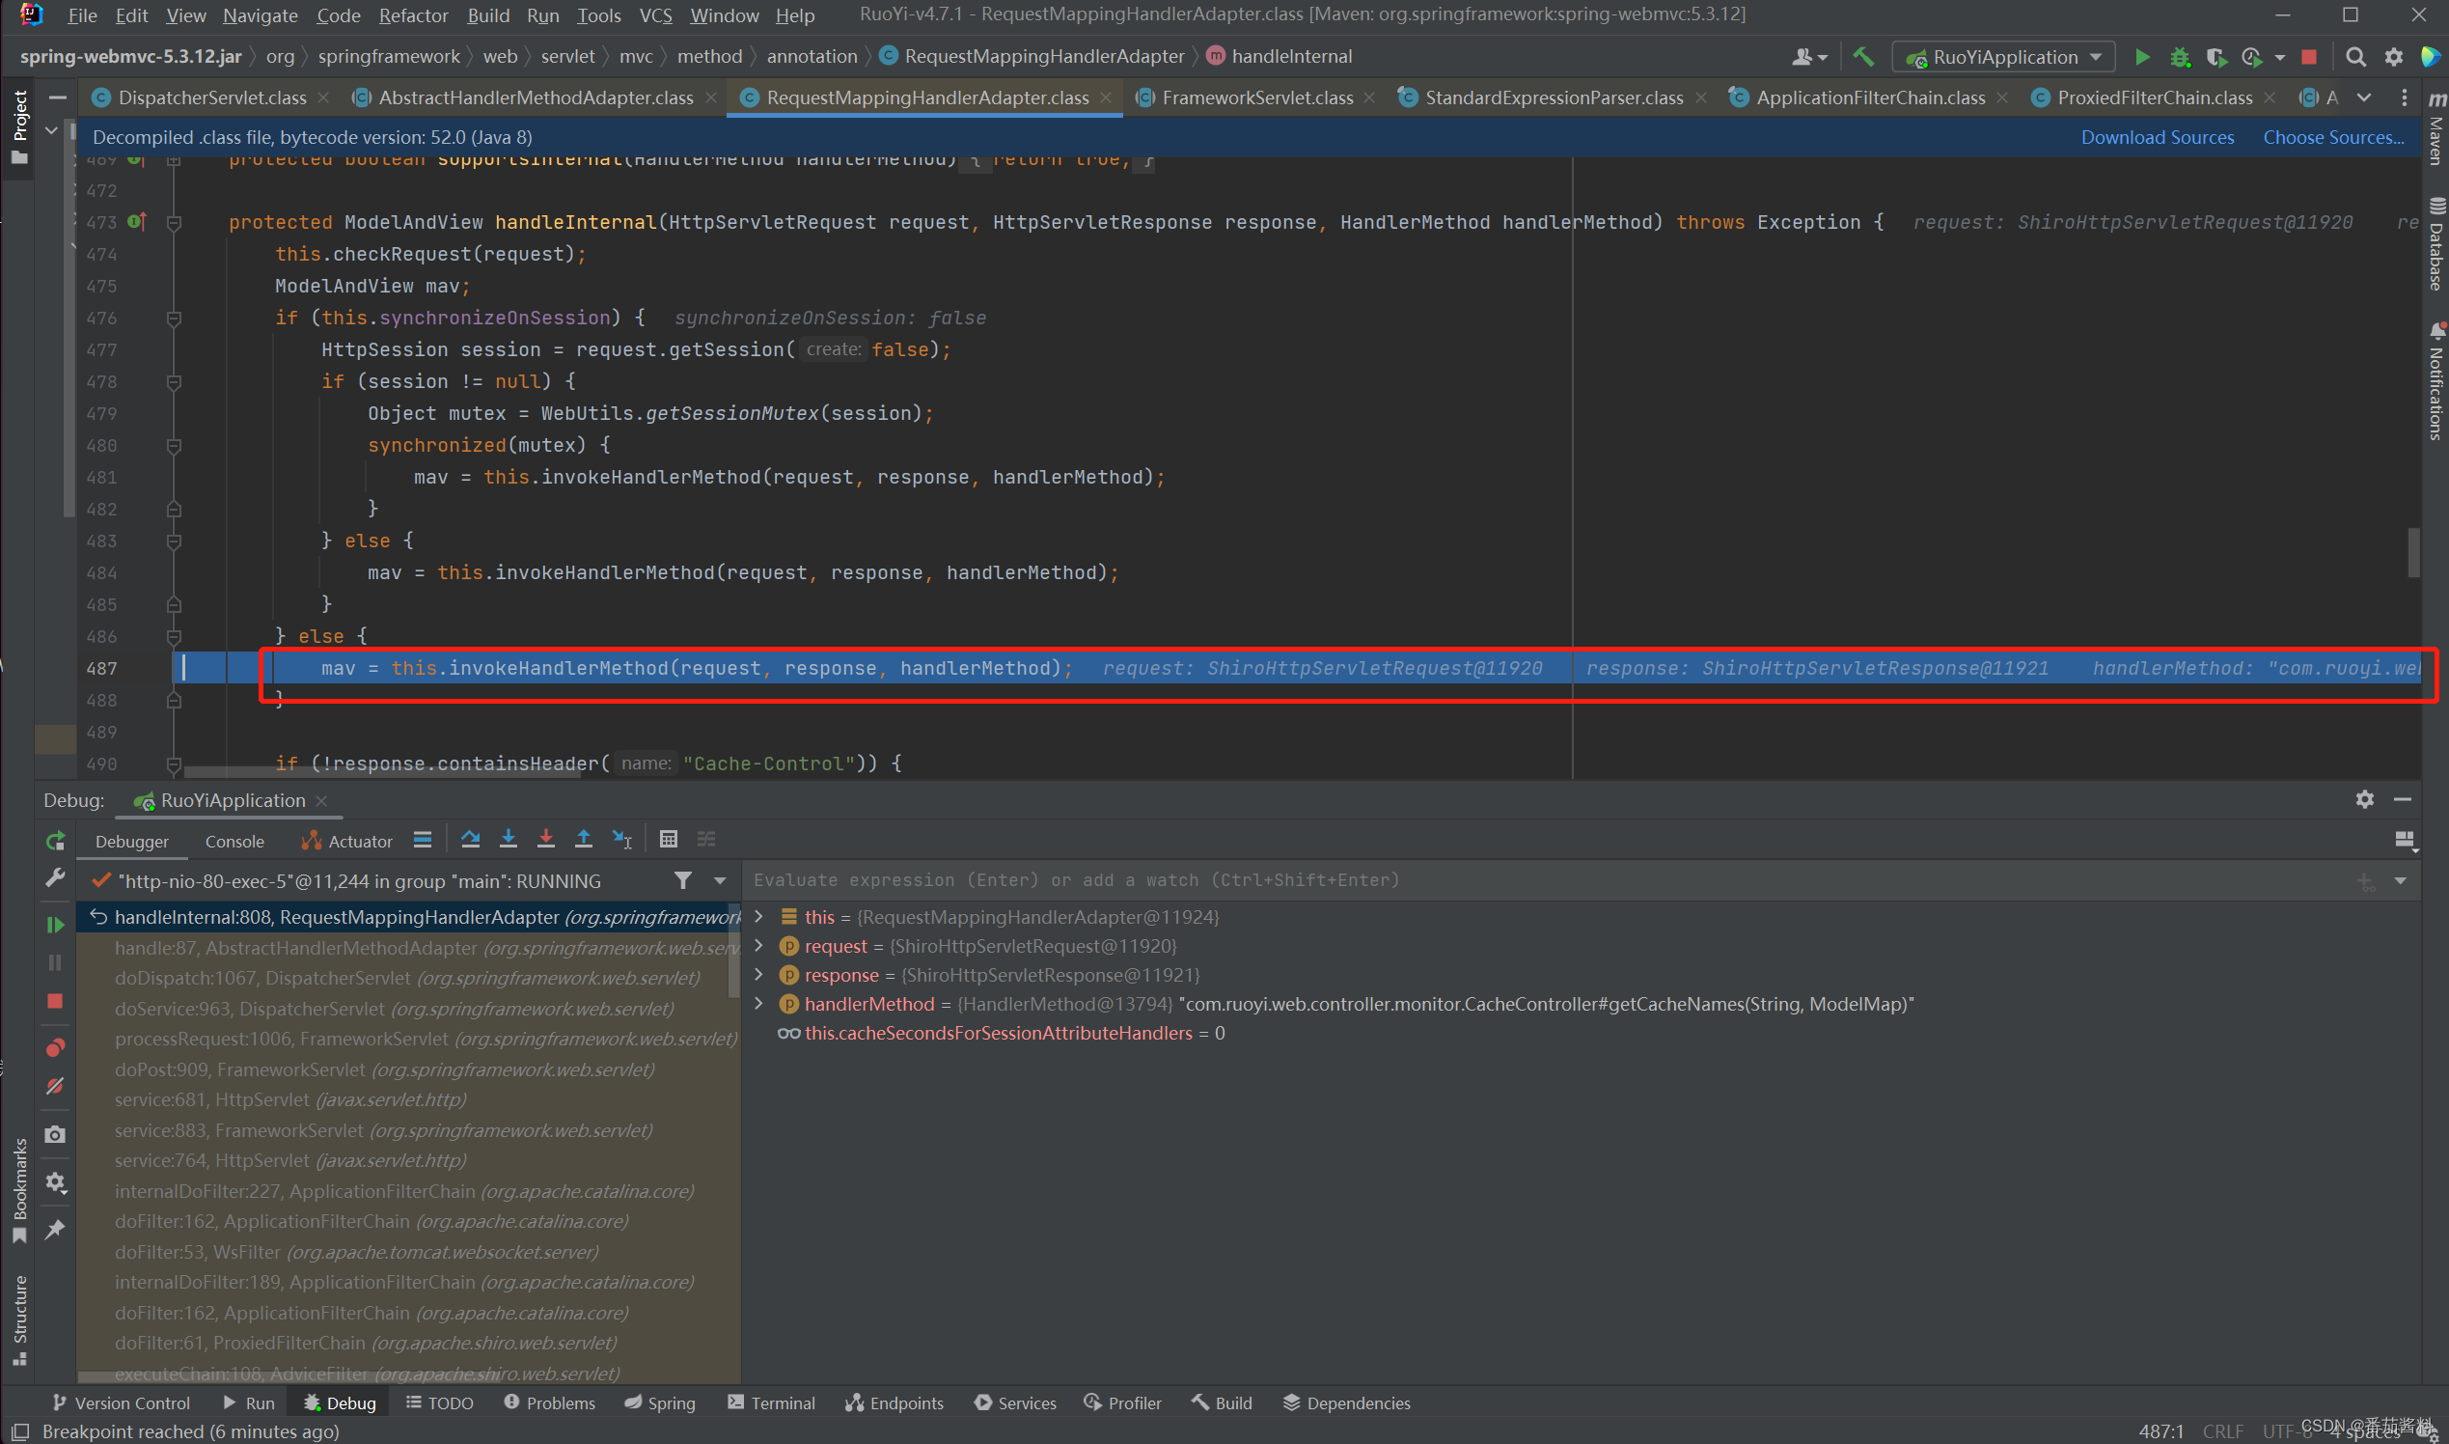Screen dimensions: 2449x1444
Task: Open watch history dropdown arrow
Action: point(2402,880)
